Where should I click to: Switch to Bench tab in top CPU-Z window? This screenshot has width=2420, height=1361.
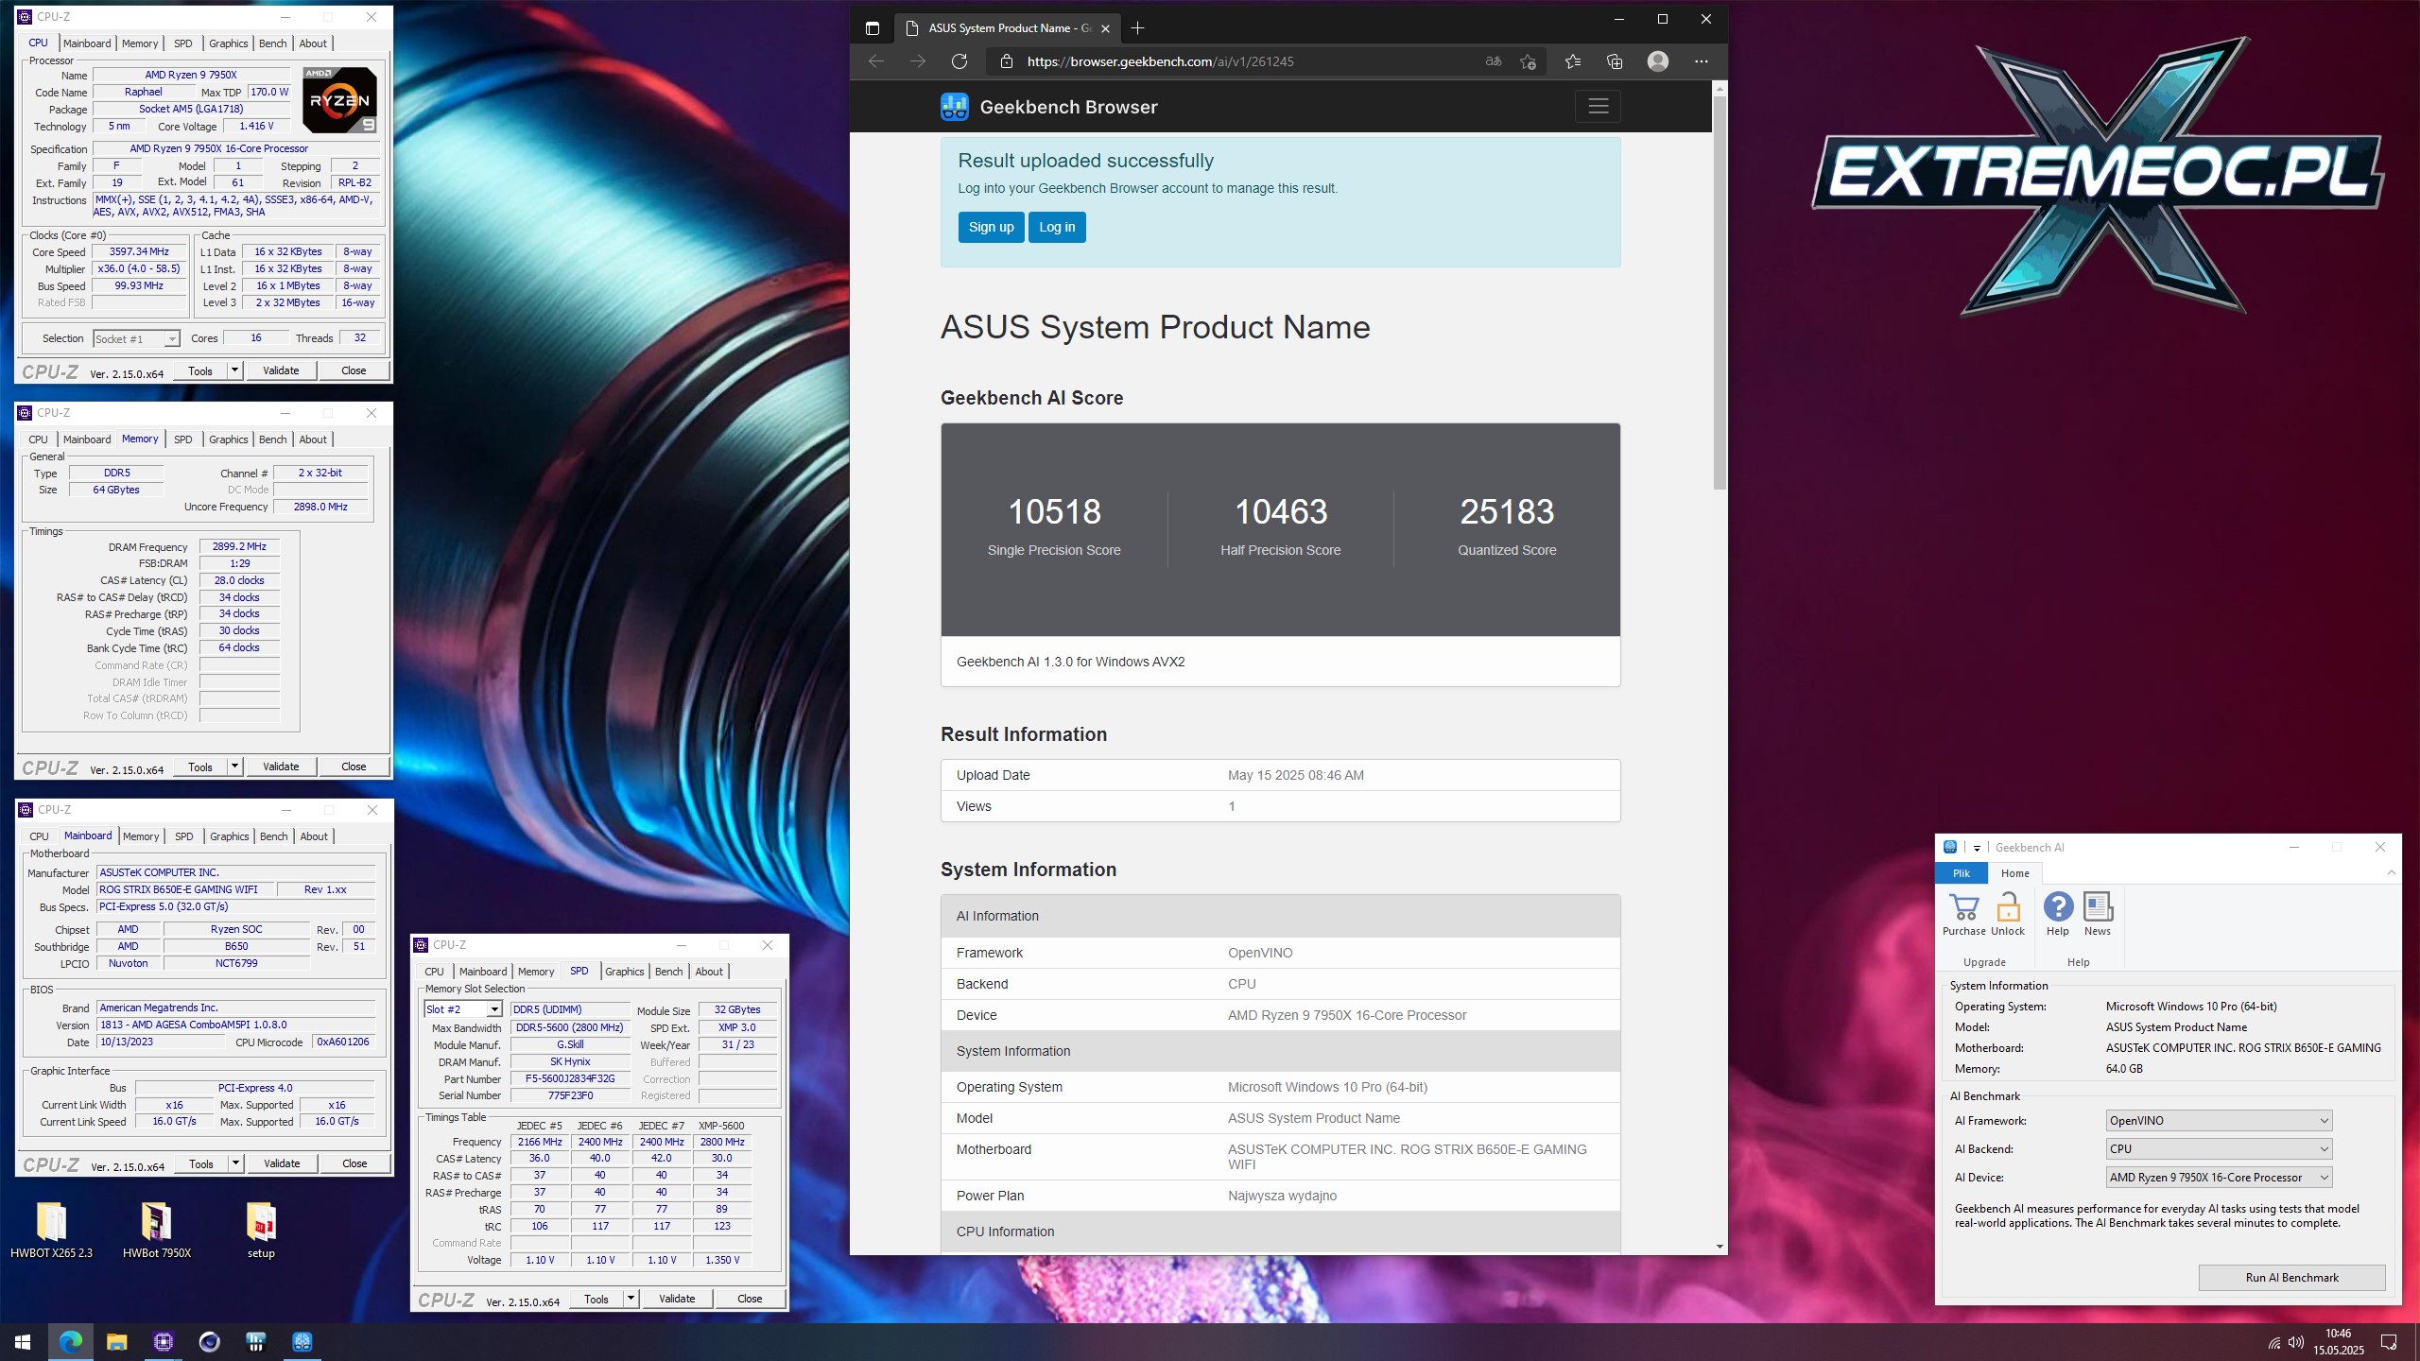(x=272, y=43)
